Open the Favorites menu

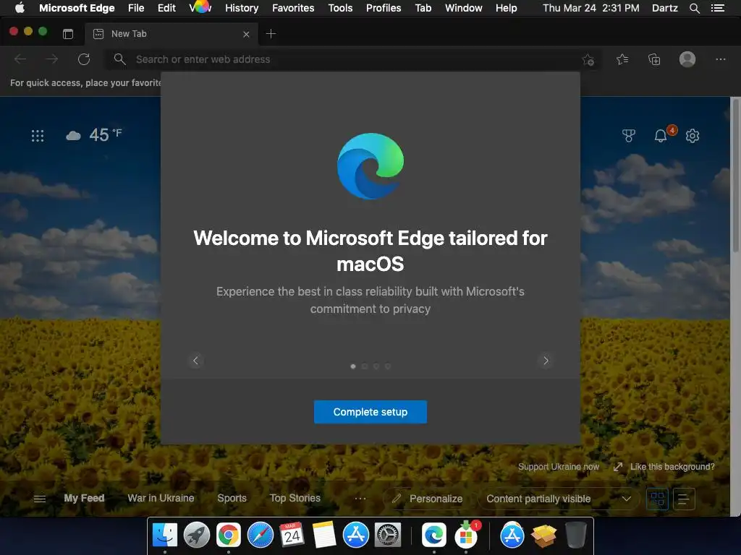[293, 8]
